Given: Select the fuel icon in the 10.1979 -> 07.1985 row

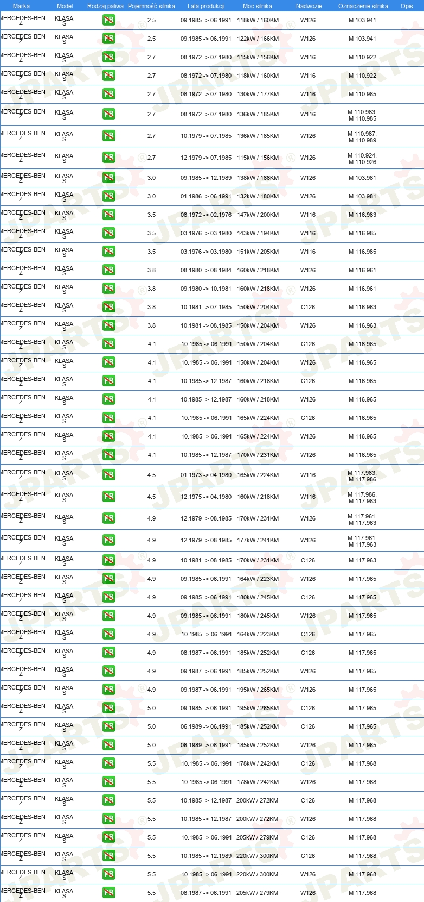Looking at the screenshot, I should pyautogui.click(x=108, y=136).
